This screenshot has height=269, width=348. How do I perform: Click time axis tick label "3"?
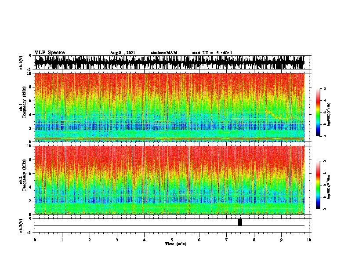point(117,240)
